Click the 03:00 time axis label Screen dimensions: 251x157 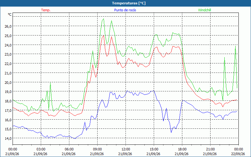point(41,149)
